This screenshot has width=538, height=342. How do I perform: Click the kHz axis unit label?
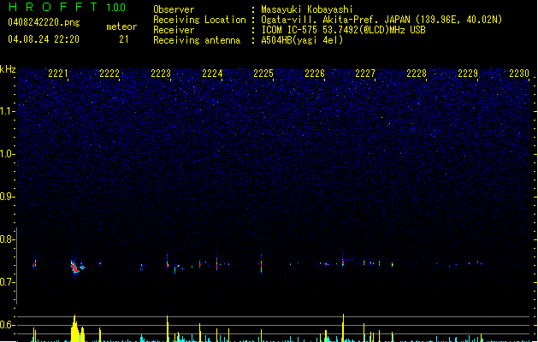click(x=8, y=69)
